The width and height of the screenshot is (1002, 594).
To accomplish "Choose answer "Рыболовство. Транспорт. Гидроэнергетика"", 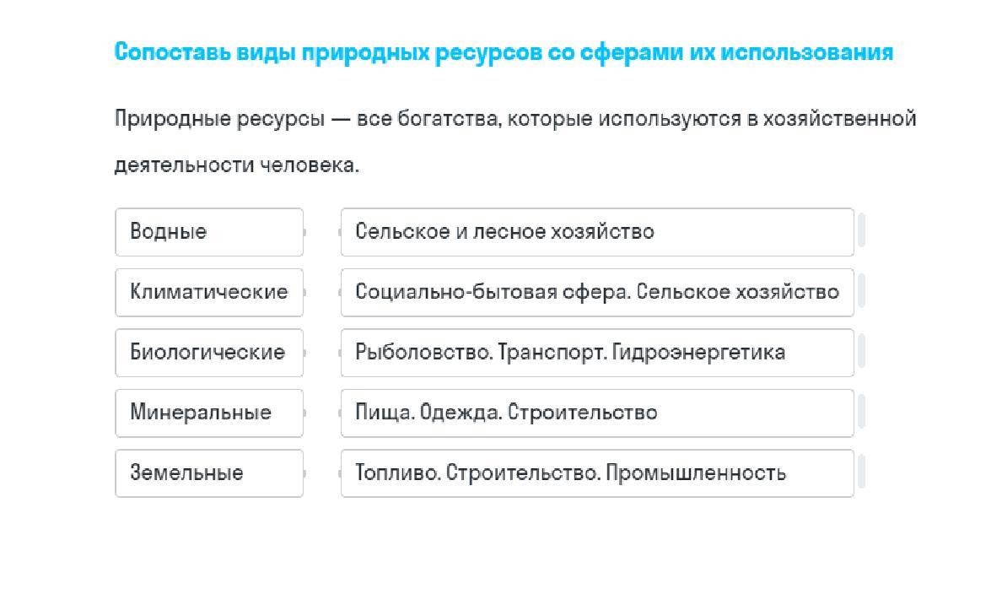I will pyautogui.click(x=596, y=353).
